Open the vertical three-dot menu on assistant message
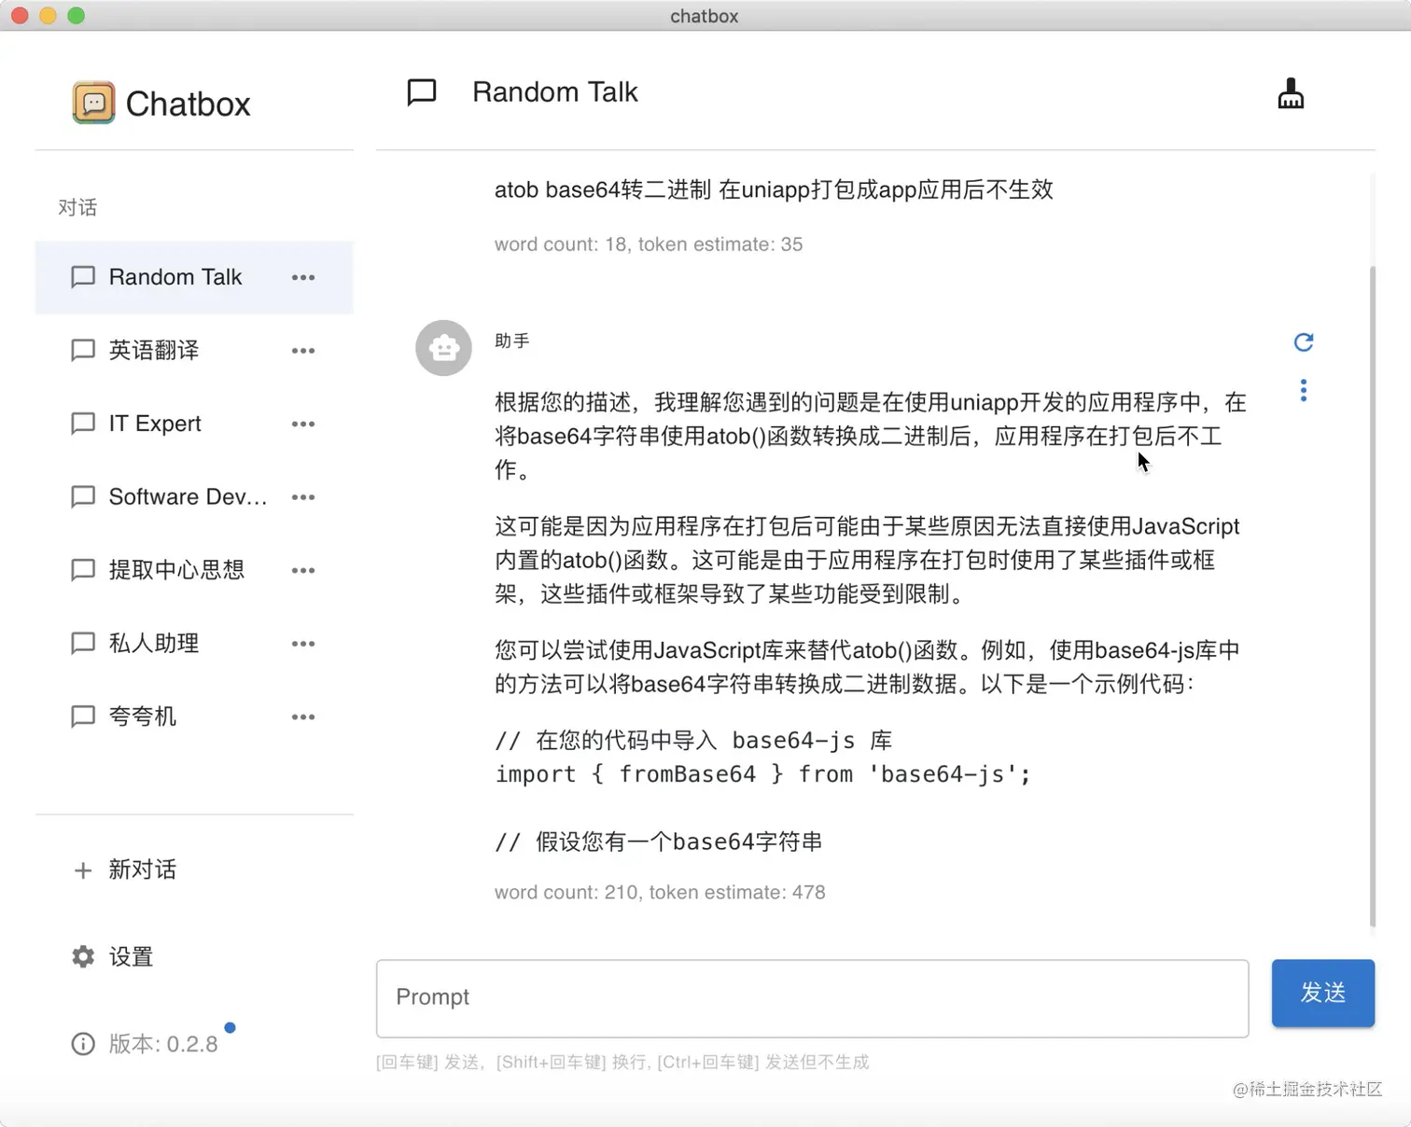The width and height of the screenshot is (1411, 1127). (x=1304, y=390)
